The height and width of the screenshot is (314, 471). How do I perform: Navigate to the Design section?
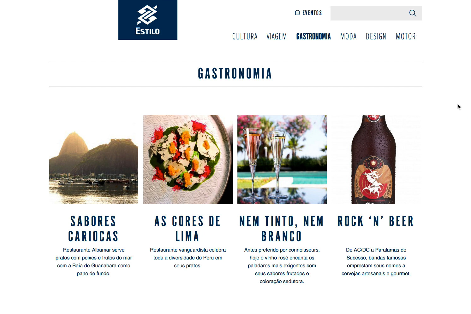click(376, 37)
